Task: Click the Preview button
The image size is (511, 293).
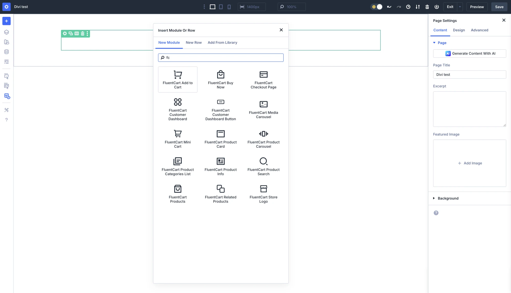Action: tap(477, 7)
